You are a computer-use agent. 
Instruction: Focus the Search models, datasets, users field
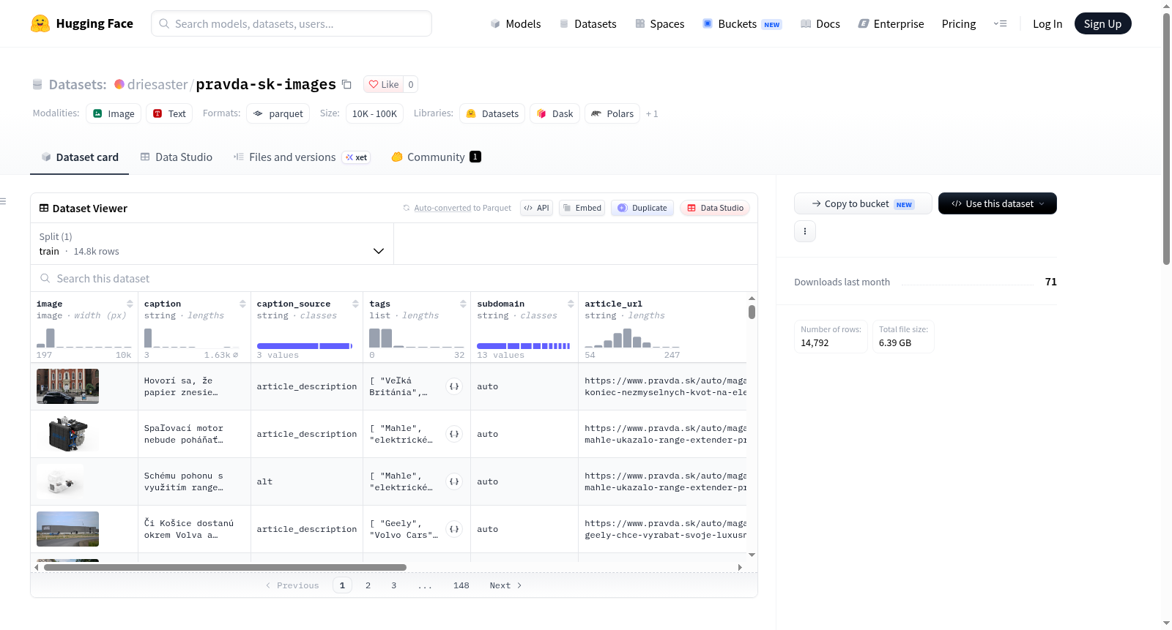tap(292, 23)
